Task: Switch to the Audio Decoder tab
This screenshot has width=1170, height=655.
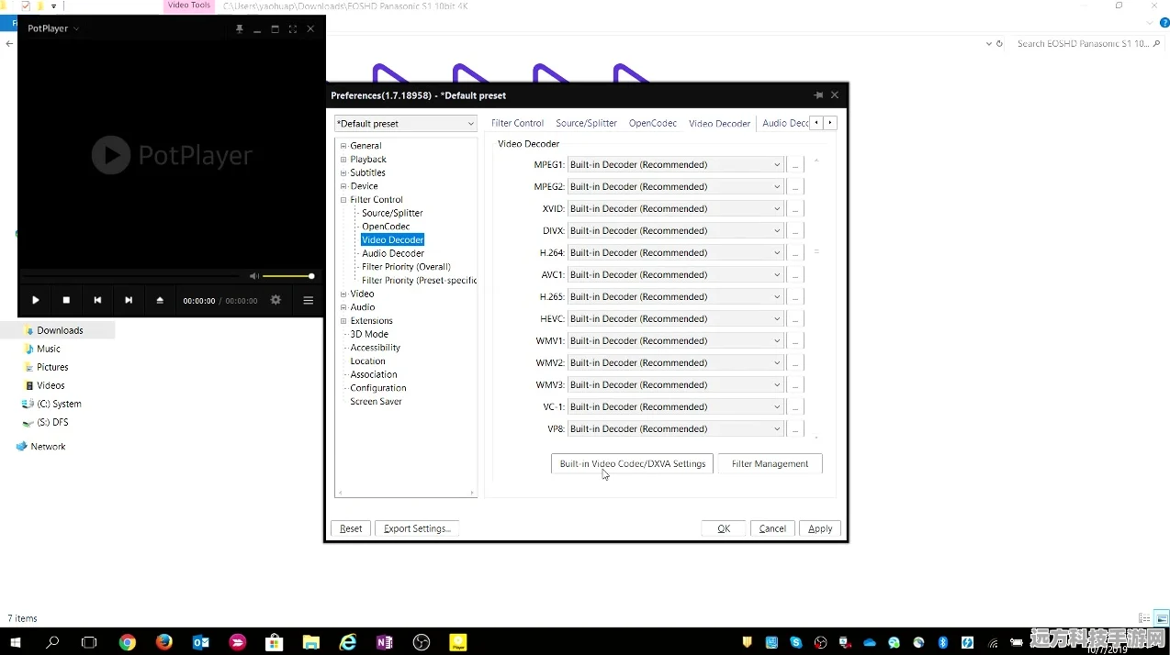Action: 785,123
